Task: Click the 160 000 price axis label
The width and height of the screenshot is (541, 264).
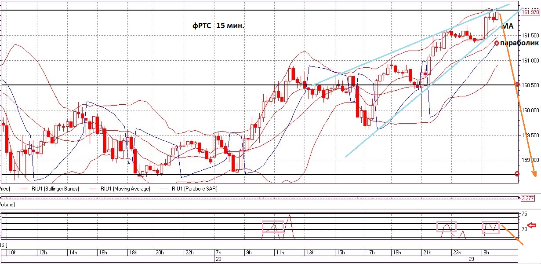Action: pos(530,110)
